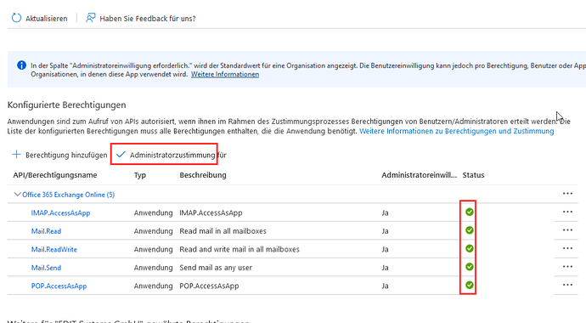
Task: Open more options for IMAP.AccessAsApp row
Action: pos(567,212)
